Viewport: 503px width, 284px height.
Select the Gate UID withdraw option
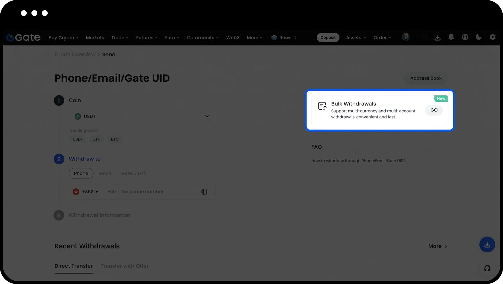tap(131, 173)
